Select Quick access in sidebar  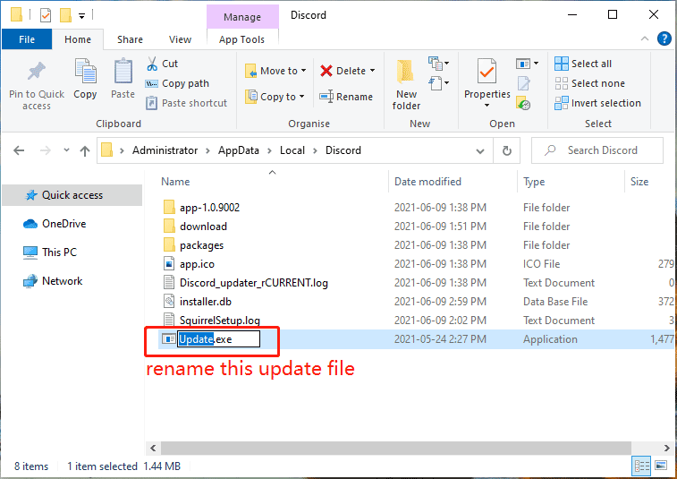click(72, 195)
